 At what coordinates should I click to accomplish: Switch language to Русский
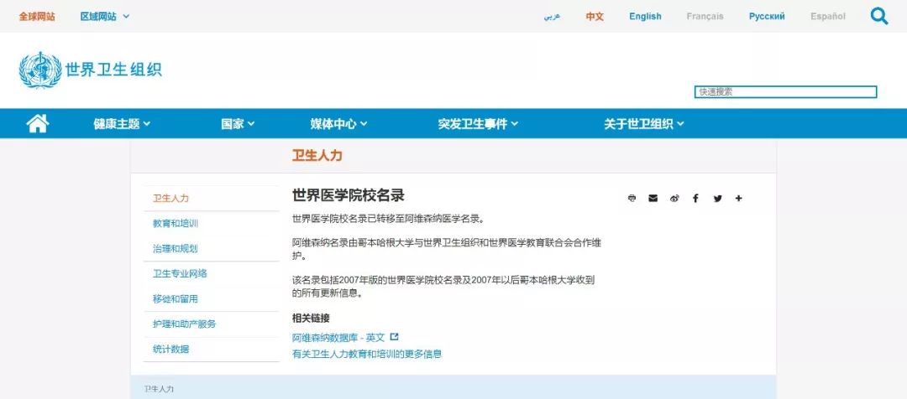(767, 17)
